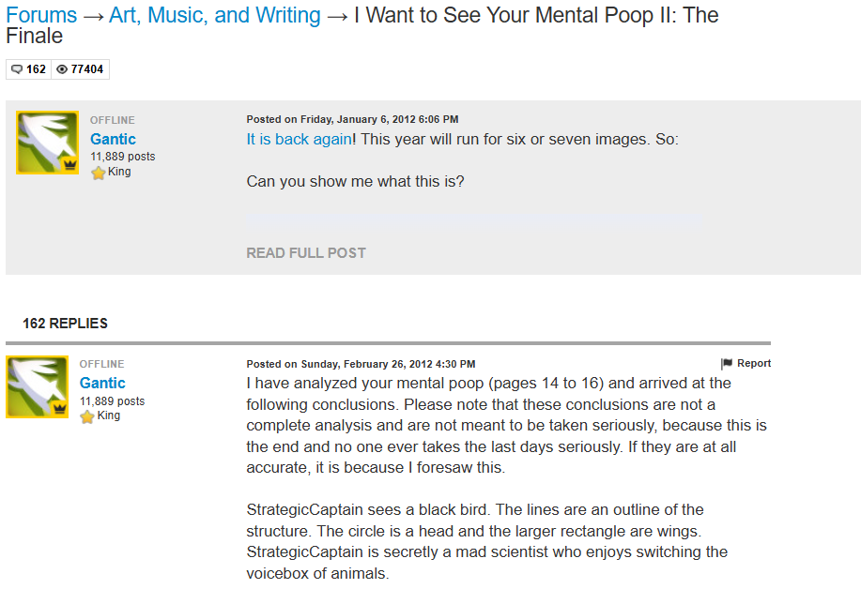This screenshot has width=861, height=589.
Task: Click the crown icon on the original post avatar
Action: pyautogui.click(x=69, y=164)
